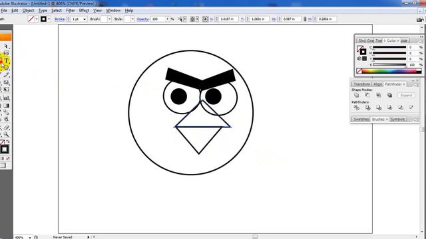The image size is (426, 239).
Task: Select the Blend tool
Action: (6, 112)
